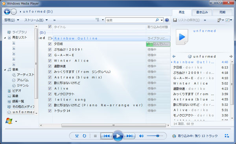Start playback with the Play button

(118, 136)
